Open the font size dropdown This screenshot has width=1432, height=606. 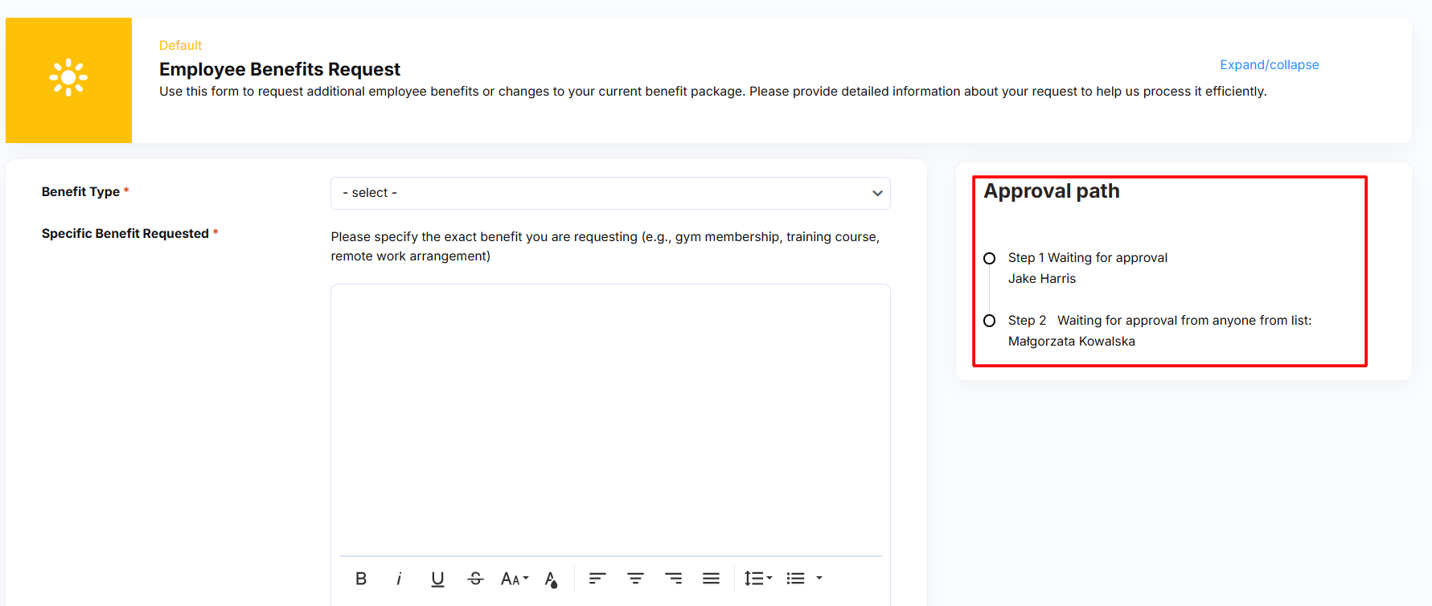(x=514, y=579)
